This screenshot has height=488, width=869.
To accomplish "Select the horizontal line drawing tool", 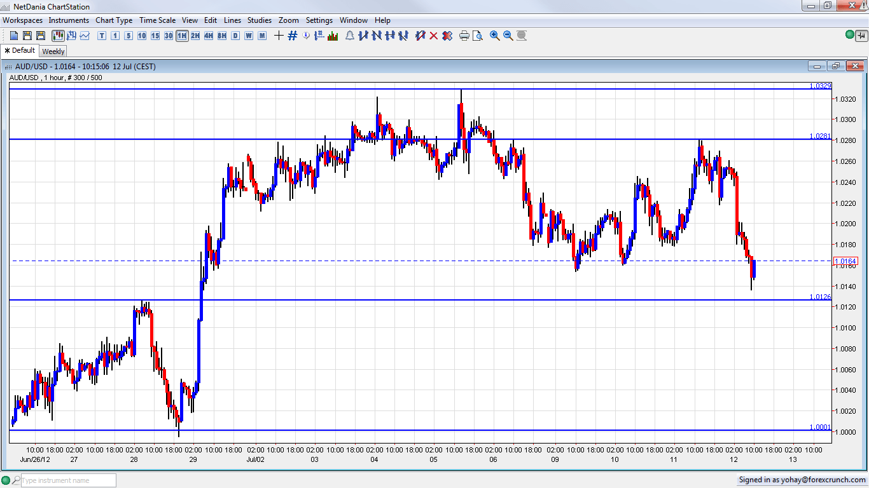I will [390, 36].
